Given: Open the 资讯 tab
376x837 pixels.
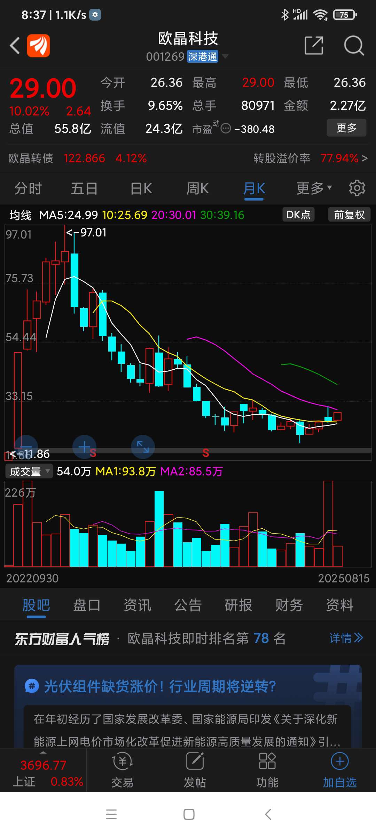Looking at the screenshot, I should pyautogui.click(x=138, y=605).
